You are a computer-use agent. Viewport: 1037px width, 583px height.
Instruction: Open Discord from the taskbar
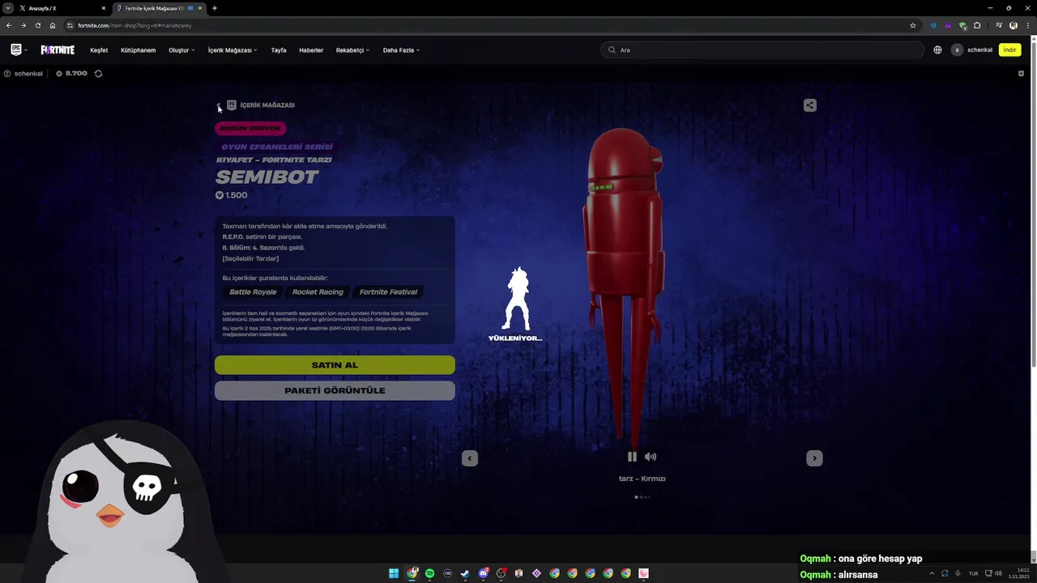point(483,573)
